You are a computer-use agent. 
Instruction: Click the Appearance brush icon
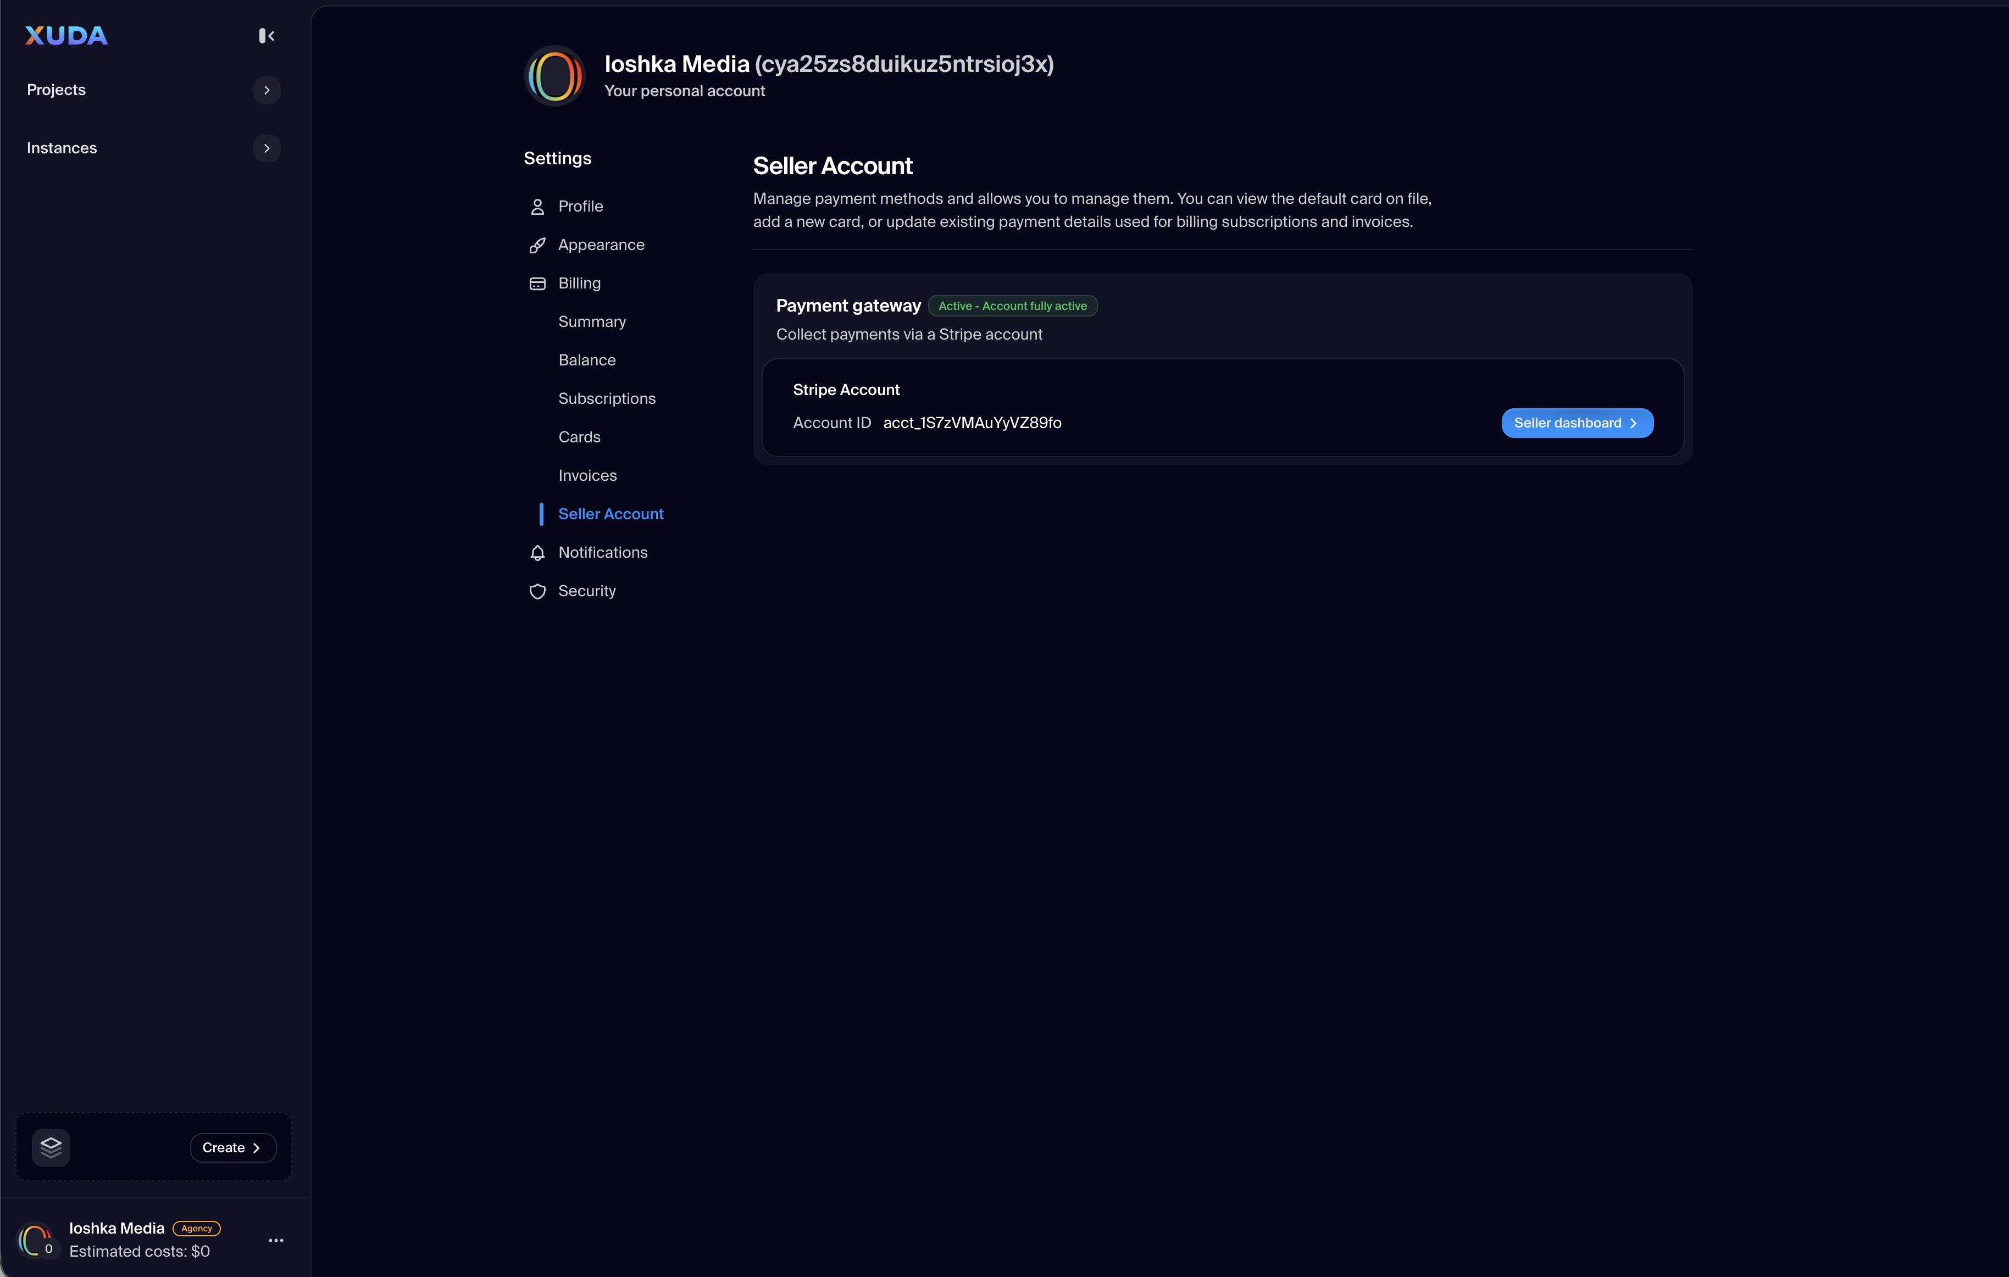point(537,245)
